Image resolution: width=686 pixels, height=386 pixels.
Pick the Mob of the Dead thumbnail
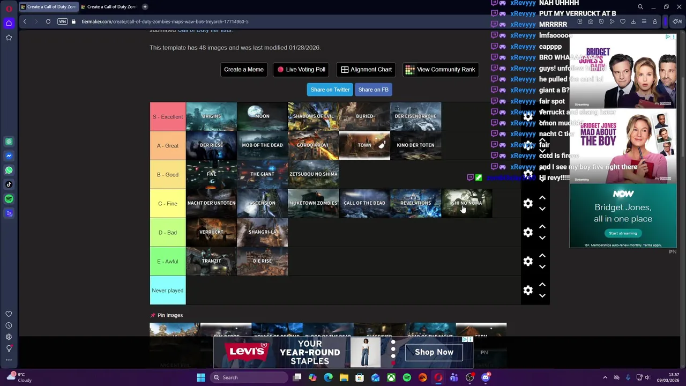coord(262,145)
